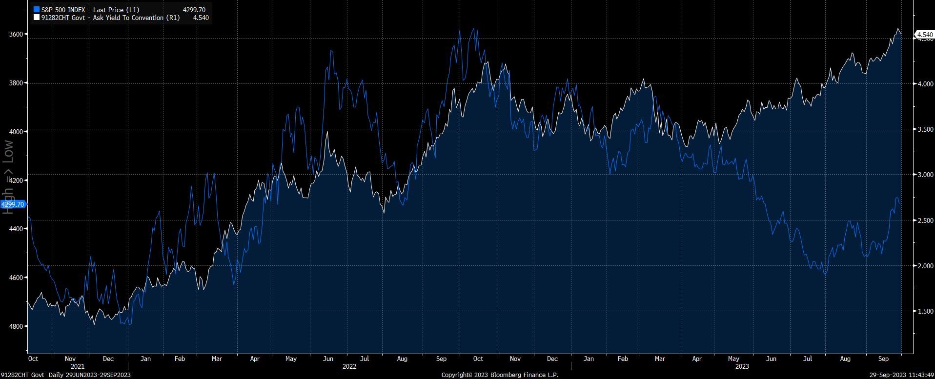Click the 3800 left axis label
This screenshot has height=379, width=935.
click(x=16, y=83)
